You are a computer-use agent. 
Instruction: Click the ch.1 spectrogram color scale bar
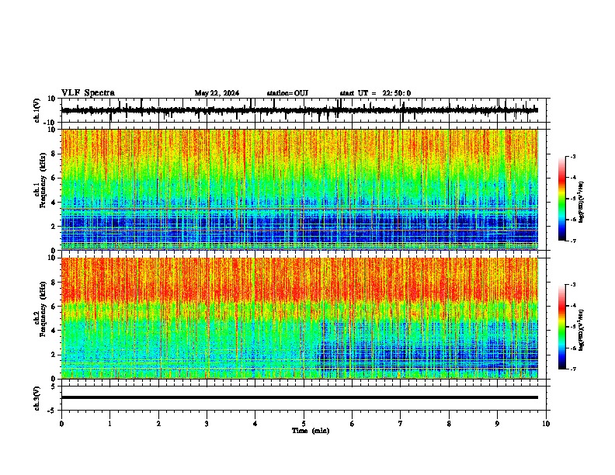pyautogui.click(x=561, y=199)
